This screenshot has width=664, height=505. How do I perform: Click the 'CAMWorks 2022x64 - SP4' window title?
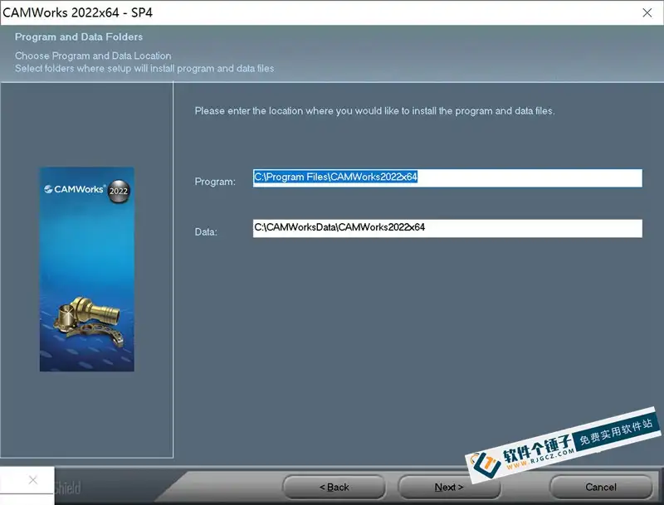(77, 12)
